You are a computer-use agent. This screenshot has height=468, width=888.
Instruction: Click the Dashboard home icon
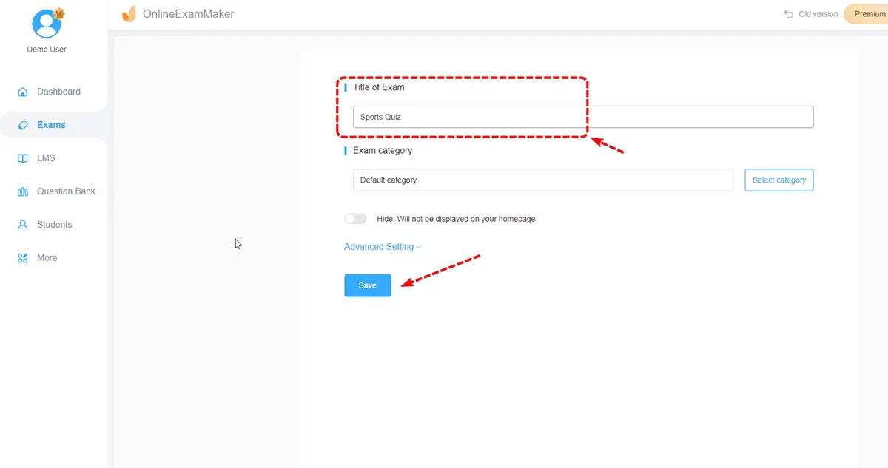pyautogui.click(x=22, y=92)
